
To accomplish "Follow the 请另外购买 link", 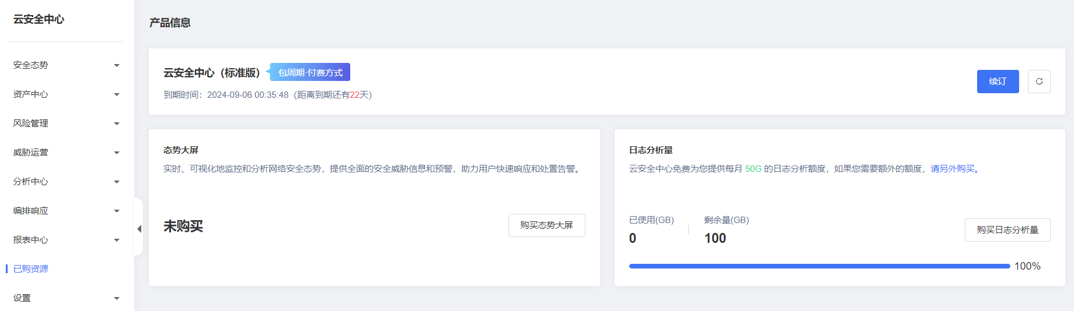I will [x=952, y=168].
